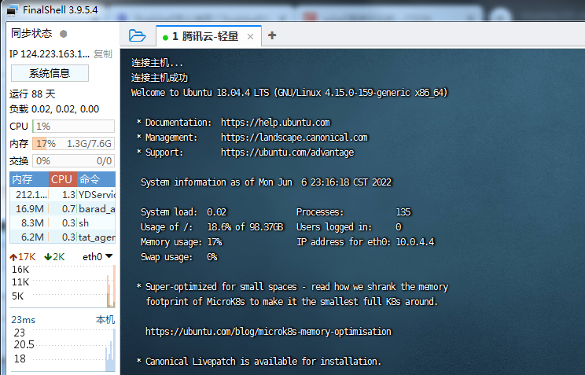Click the 本机 latency target label
The width and height of the screenshot is (585, 375).
pos(105,320)
